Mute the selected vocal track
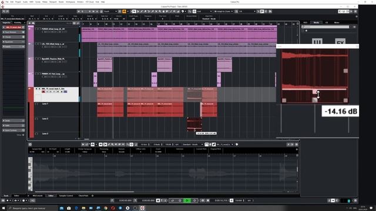The image size is (376, 211). coord(36,89)
